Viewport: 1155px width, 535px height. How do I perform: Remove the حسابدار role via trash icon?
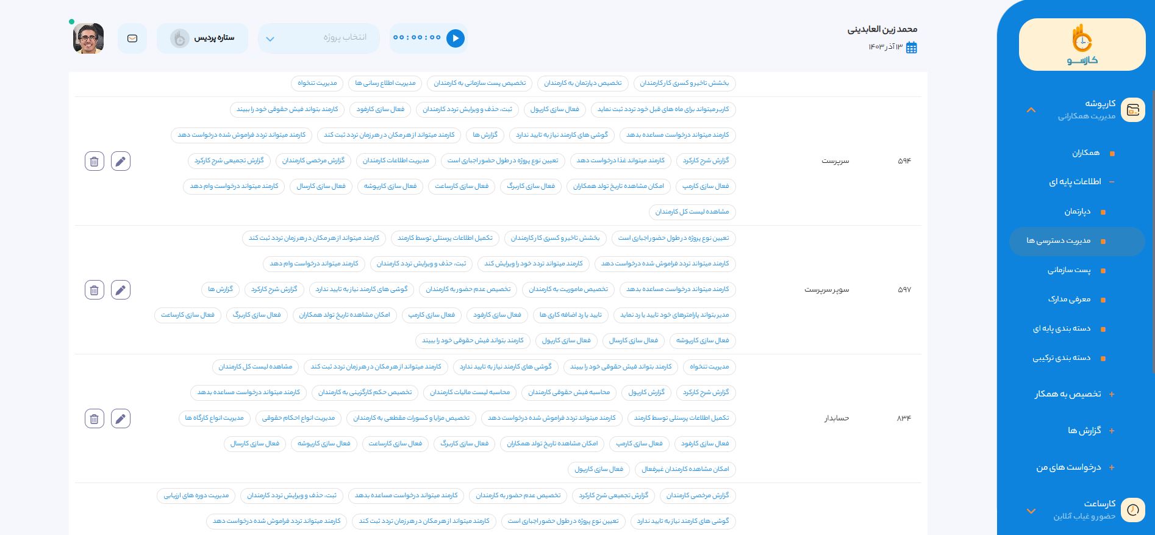pyautogui.click(x=94, y=418)
